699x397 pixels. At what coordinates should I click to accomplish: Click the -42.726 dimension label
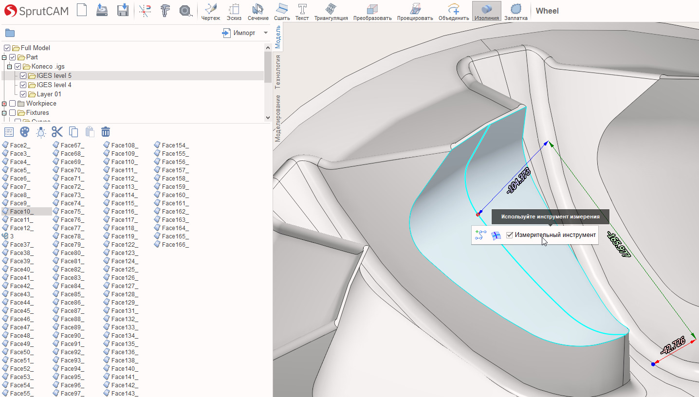pyautogui.click(x=673, y=345)
